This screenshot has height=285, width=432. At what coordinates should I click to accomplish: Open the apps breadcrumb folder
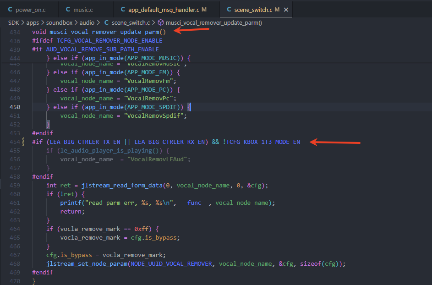point(33,22)
